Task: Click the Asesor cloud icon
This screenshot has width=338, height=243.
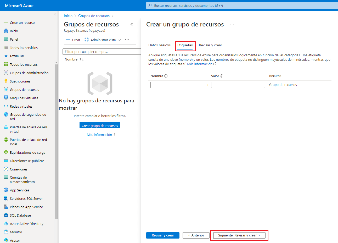Action: 6,240
